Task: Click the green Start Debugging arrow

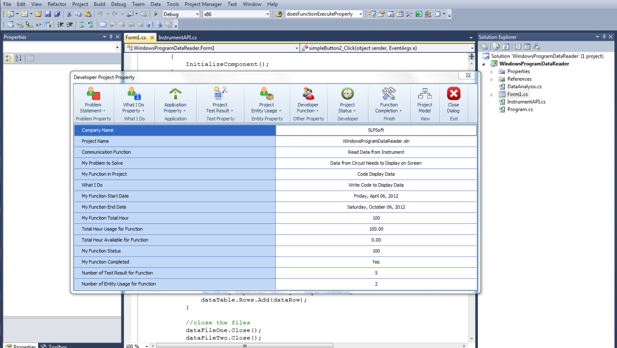Action: (x=156, y=14)
